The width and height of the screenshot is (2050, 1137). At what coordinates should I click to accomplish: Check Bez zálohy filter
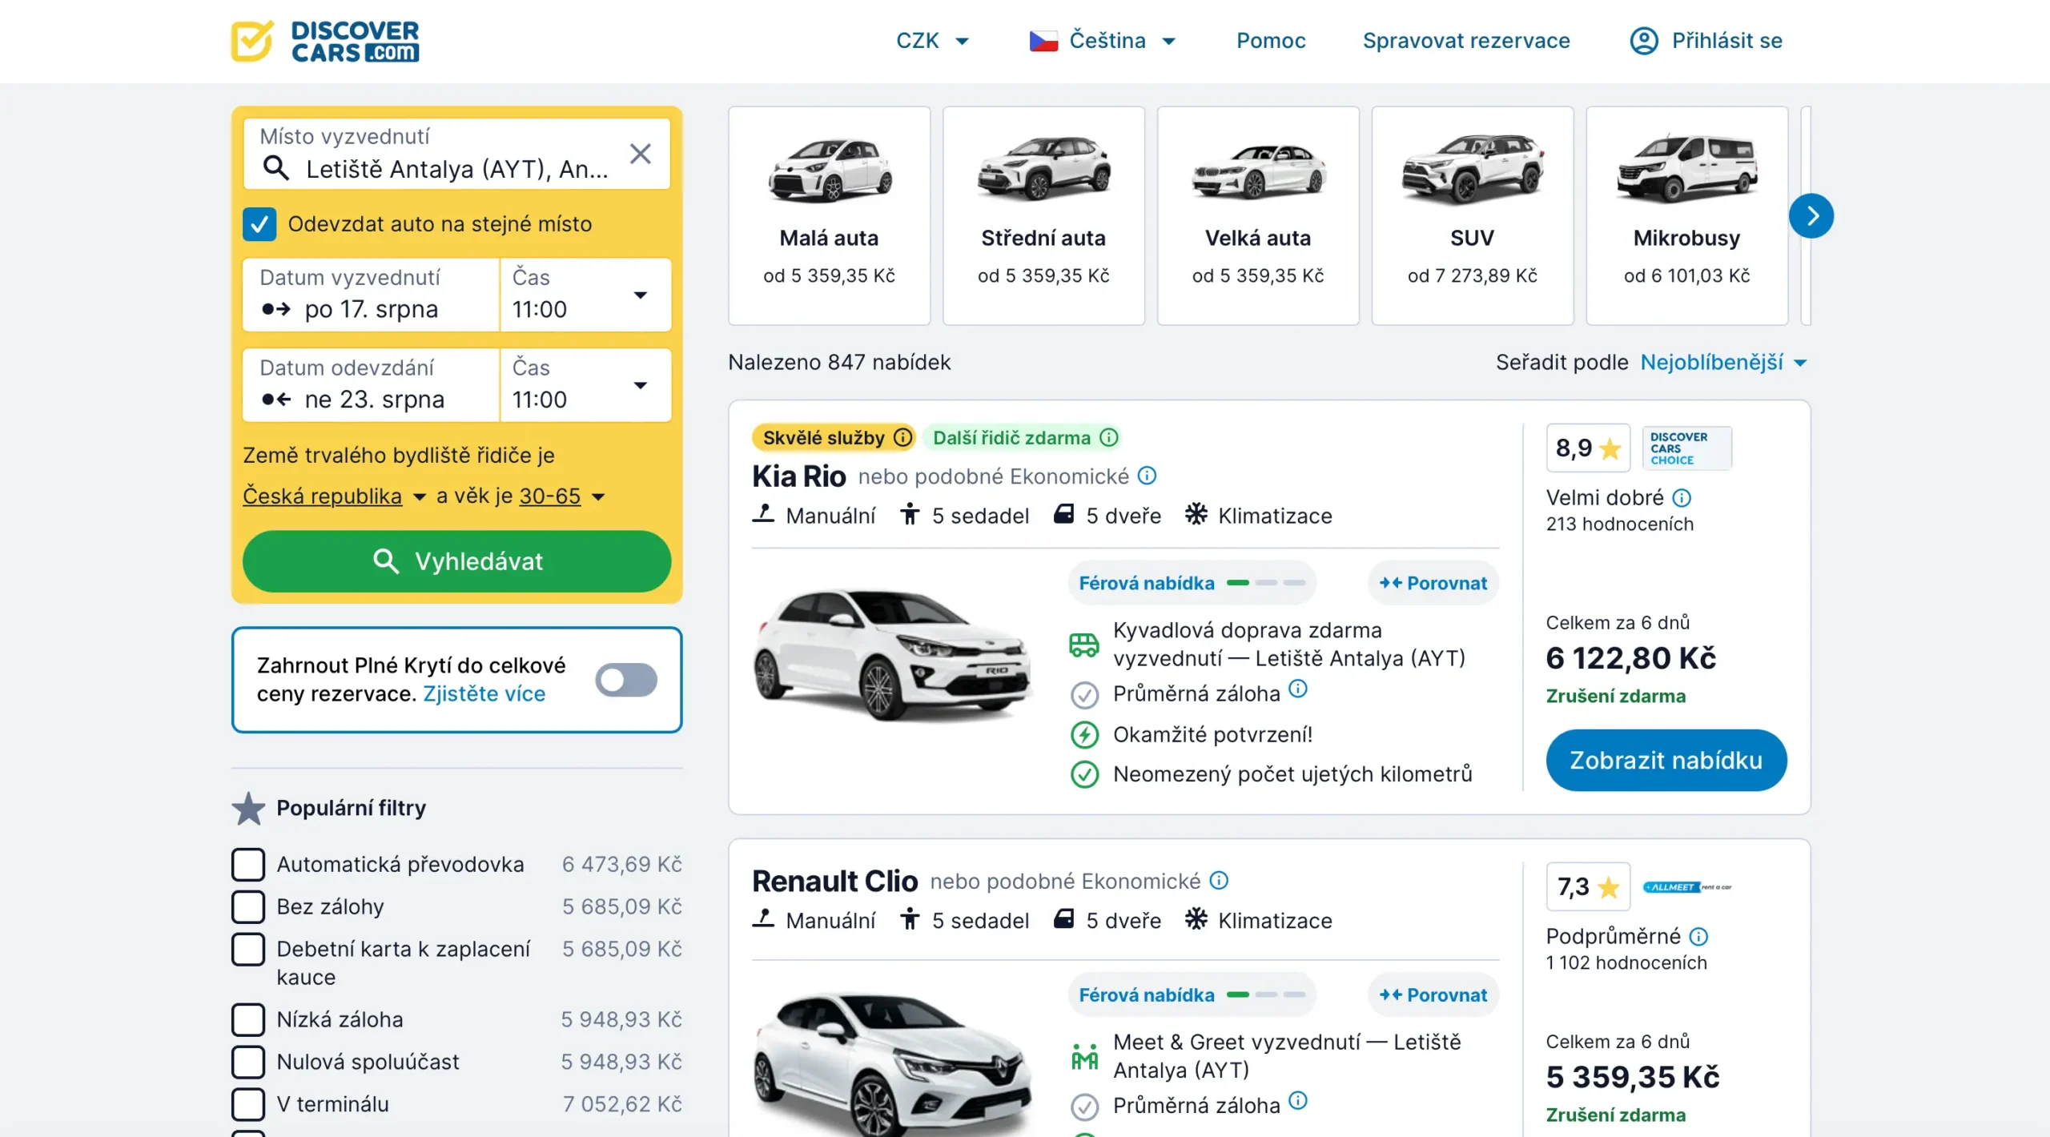[x=248, y=906]
